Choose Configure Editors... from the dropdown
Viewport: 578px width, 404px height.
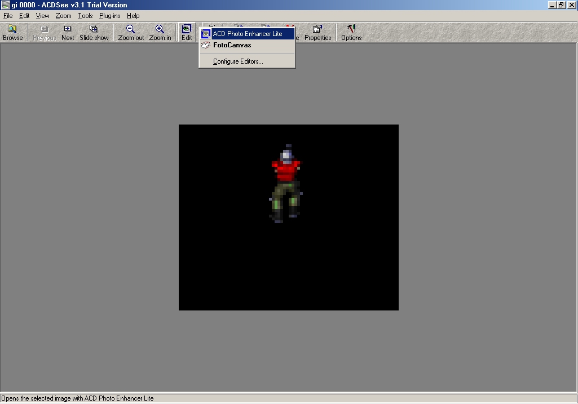248,61
